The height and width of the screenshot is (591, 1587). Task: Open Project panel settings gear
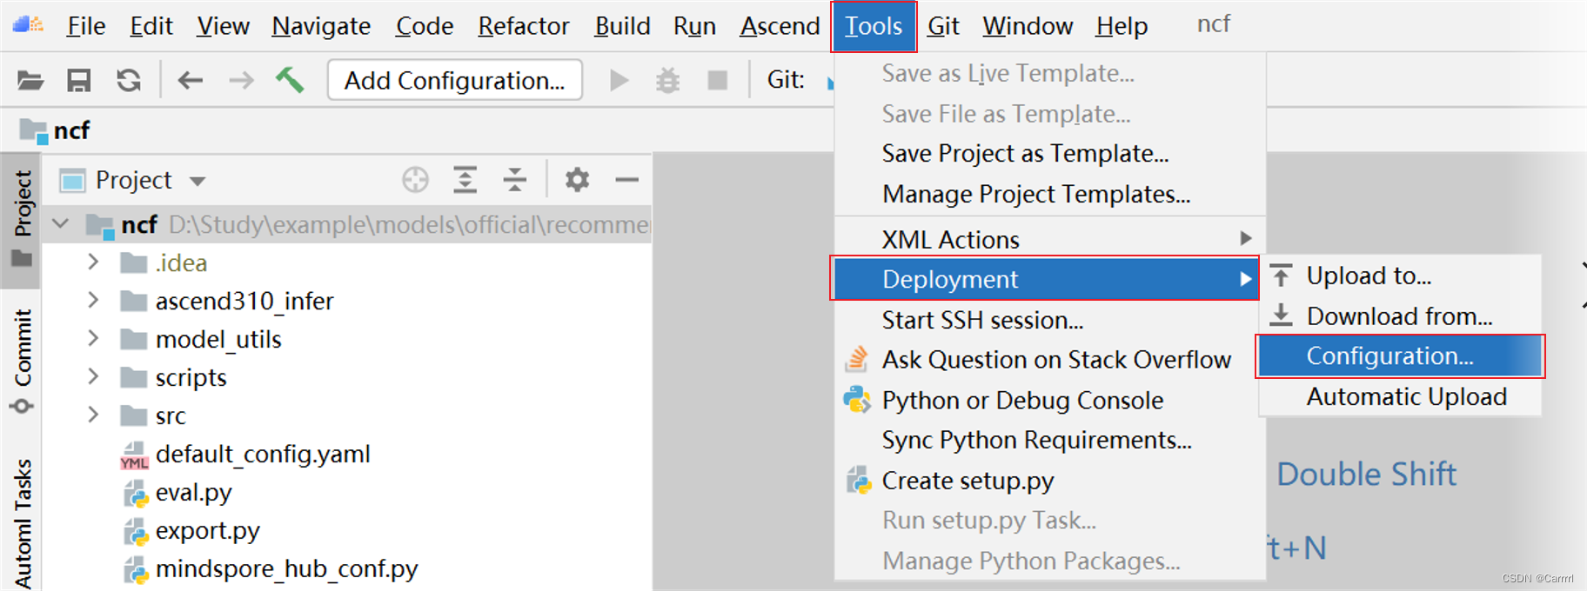577,180
